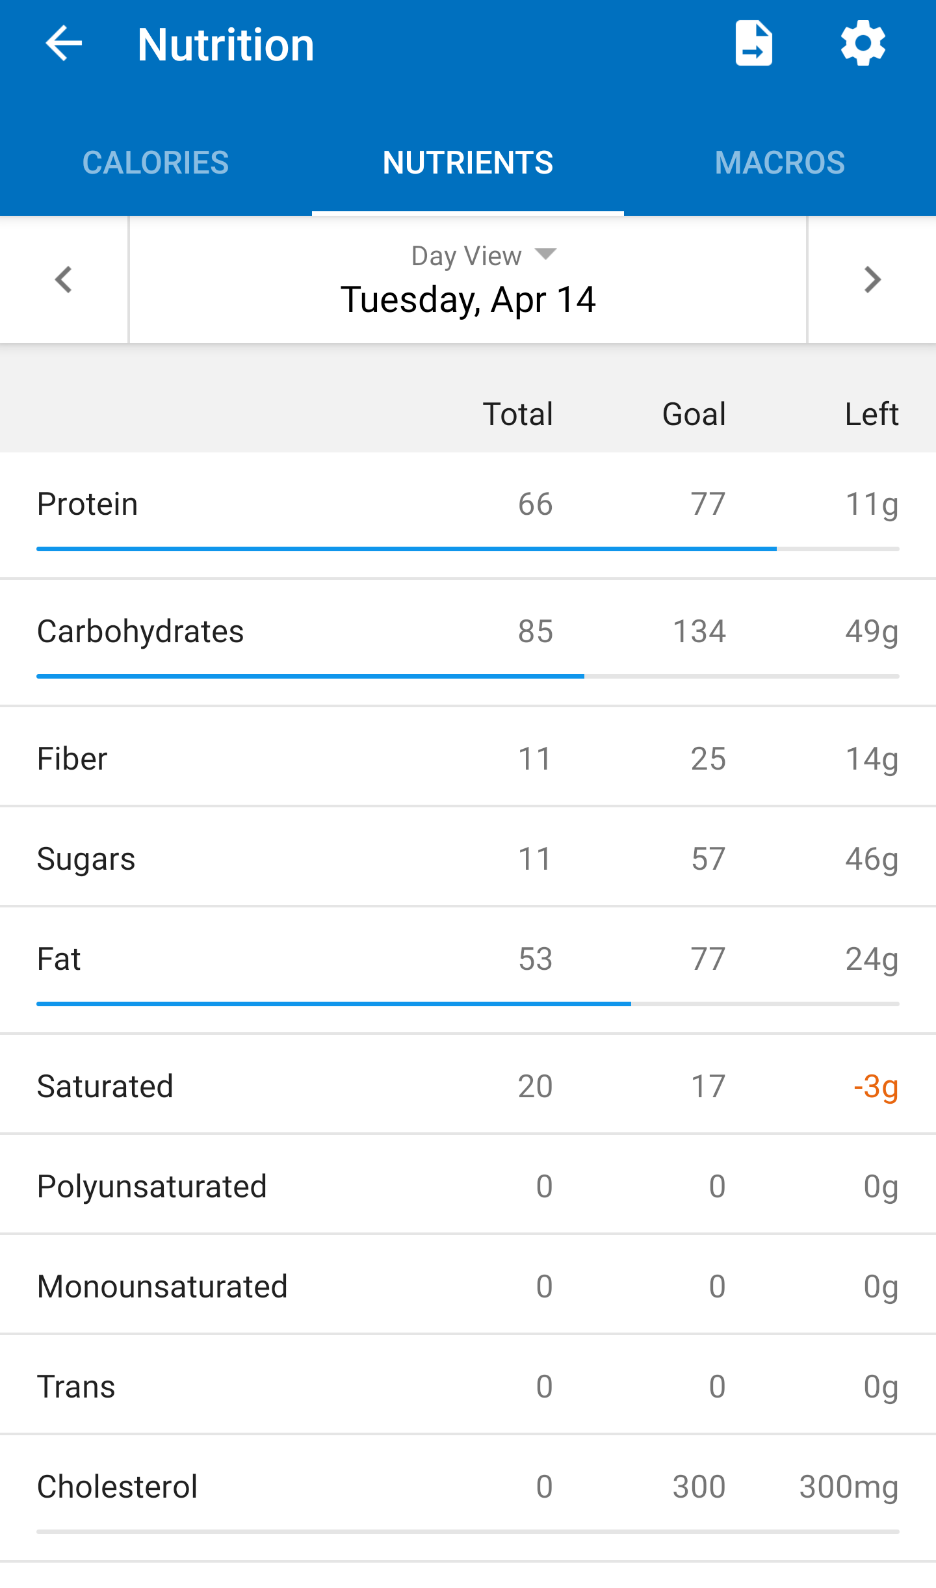Switch to the Calories tab
Image resolution: width=936 pixels, height=1588 pixels.
tap(156, 163)
